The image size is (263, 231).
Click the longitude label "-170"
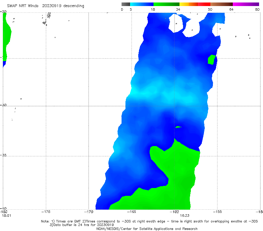[88, 212]
